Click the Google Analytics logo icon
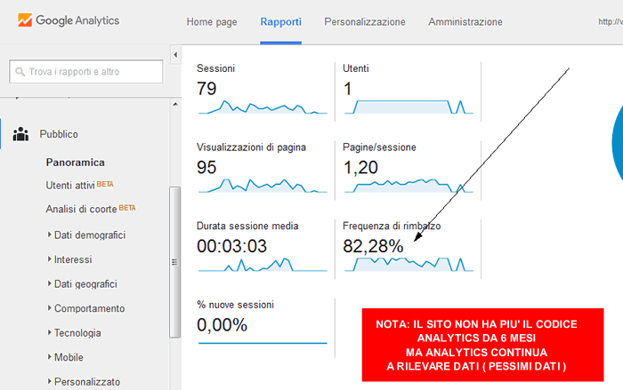This screenshot has height=390, width=623. coord(24,20)
